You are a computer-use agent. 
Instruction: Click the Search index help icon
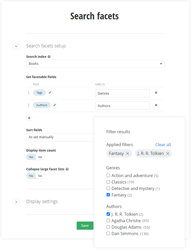click(x=49, y=57)
